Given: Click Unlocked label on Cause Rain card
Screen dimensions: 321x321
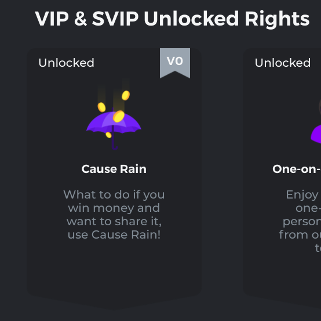Looking at the screenshot, I should (x=66, y=63).
